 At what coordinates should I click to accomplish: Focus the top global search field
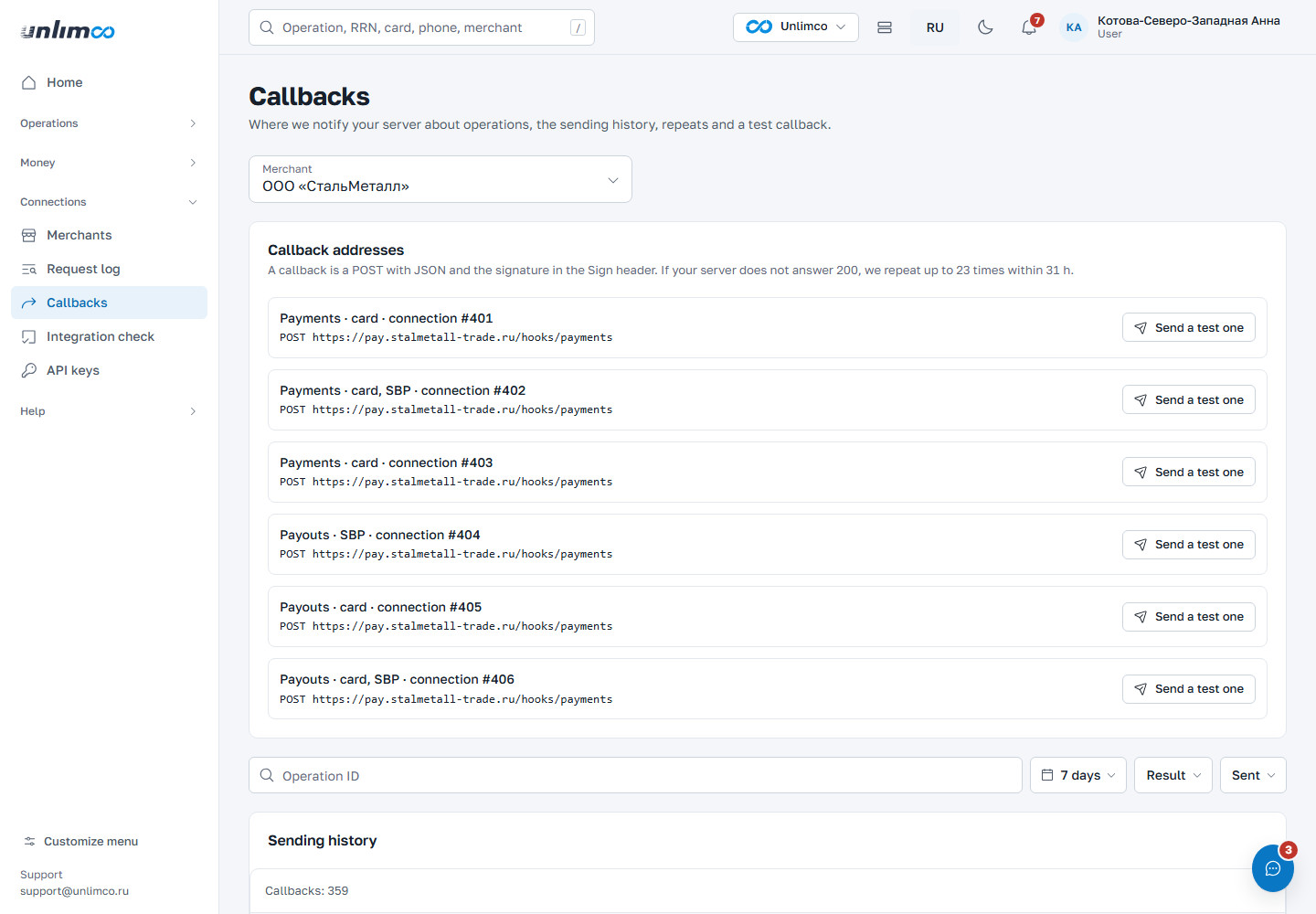tap(421, 27)
